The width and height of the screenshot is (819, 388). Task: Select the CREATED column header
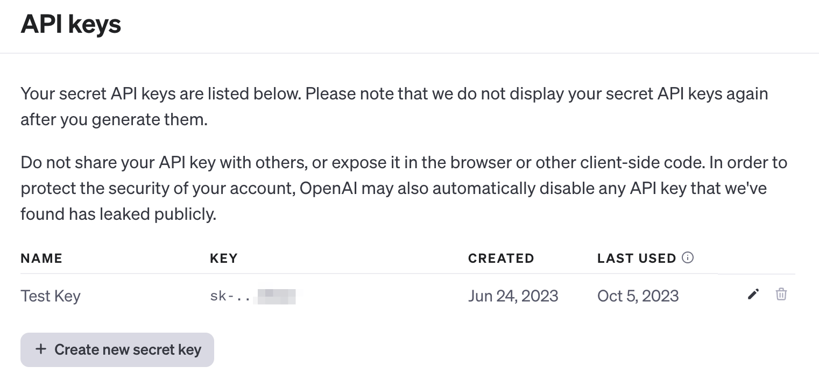[501, 258]
